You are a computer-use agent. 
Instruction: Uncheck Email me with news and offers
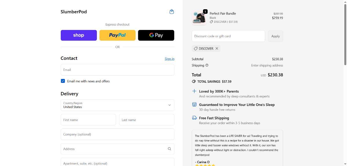tap(63, 81)
